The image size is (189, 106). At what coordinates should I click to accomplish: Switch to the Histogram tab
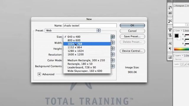click(180, 6)
